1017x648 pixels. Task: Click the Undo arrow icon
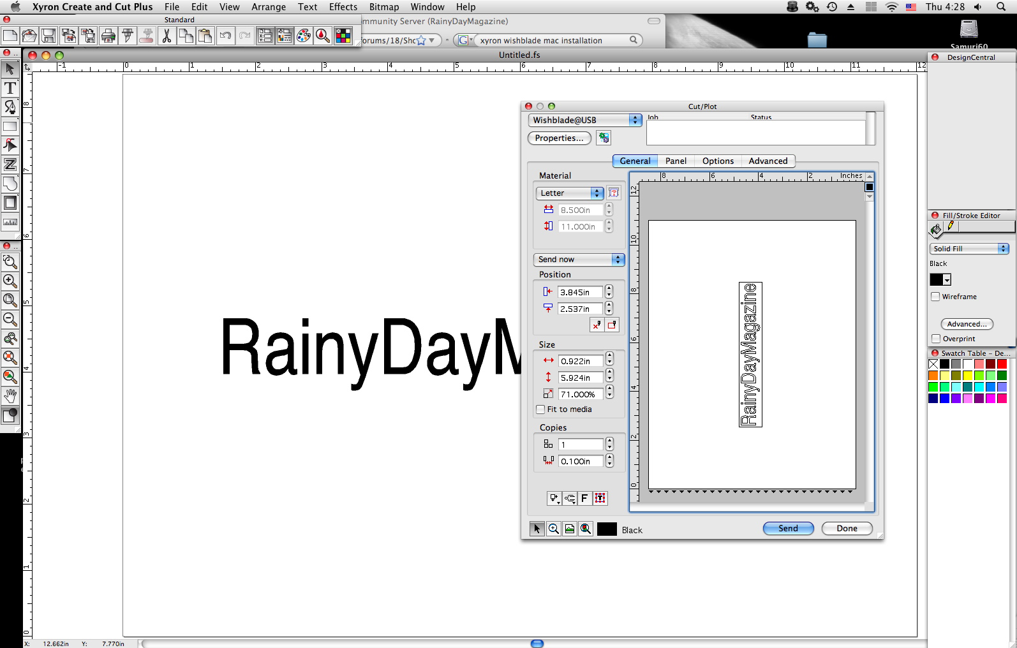click(225, 36)
